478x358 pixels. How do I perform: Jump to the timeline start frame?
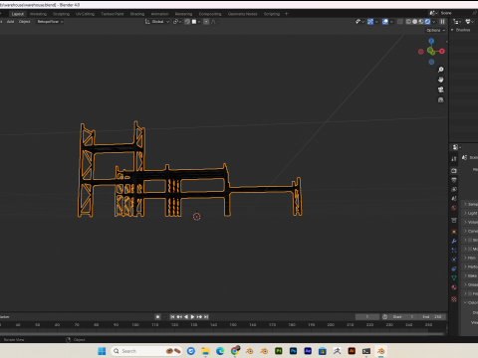pos(172,317)
